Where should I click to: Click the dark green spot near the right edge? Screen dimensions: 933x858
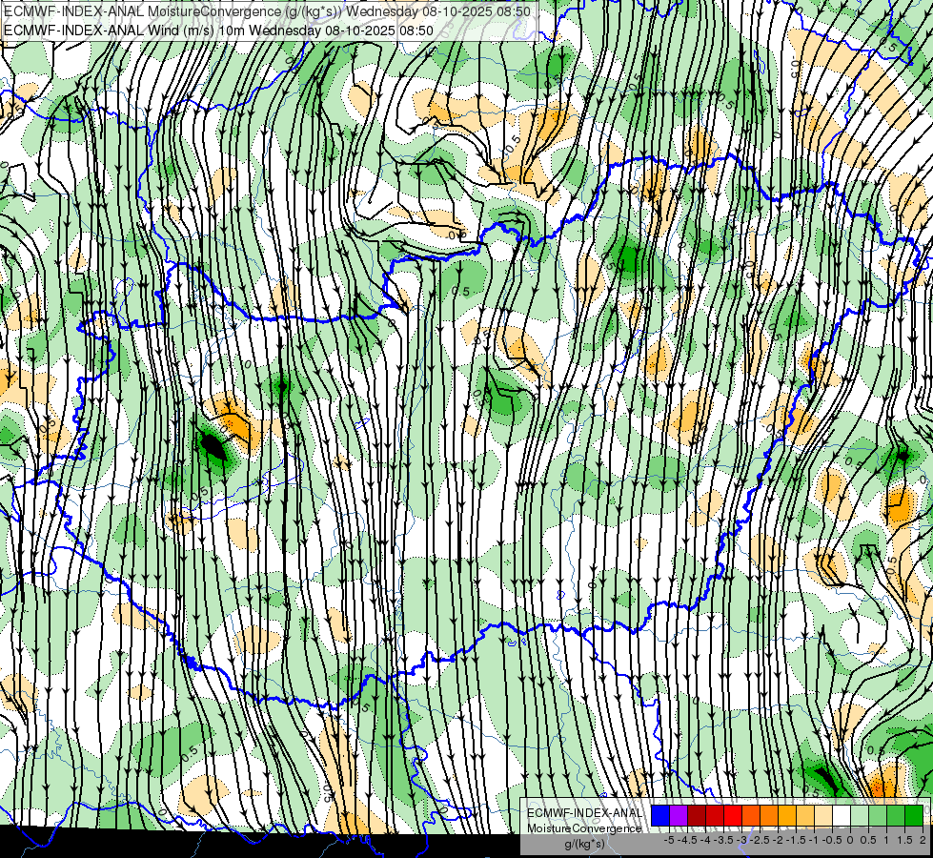(x=902, y=456)
